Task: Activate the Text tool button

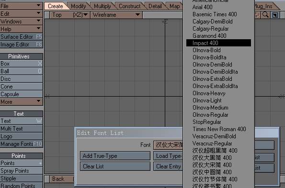Action: pos(22,121)
